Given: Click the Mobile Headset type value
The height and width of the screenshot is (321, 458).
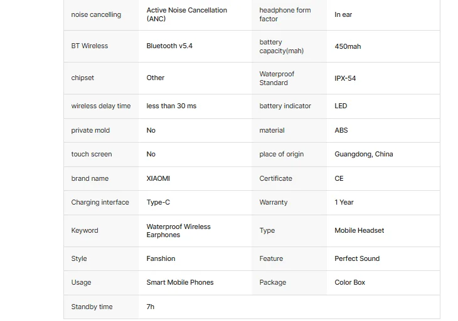Looking at the screenshot, I should (359, 230).
